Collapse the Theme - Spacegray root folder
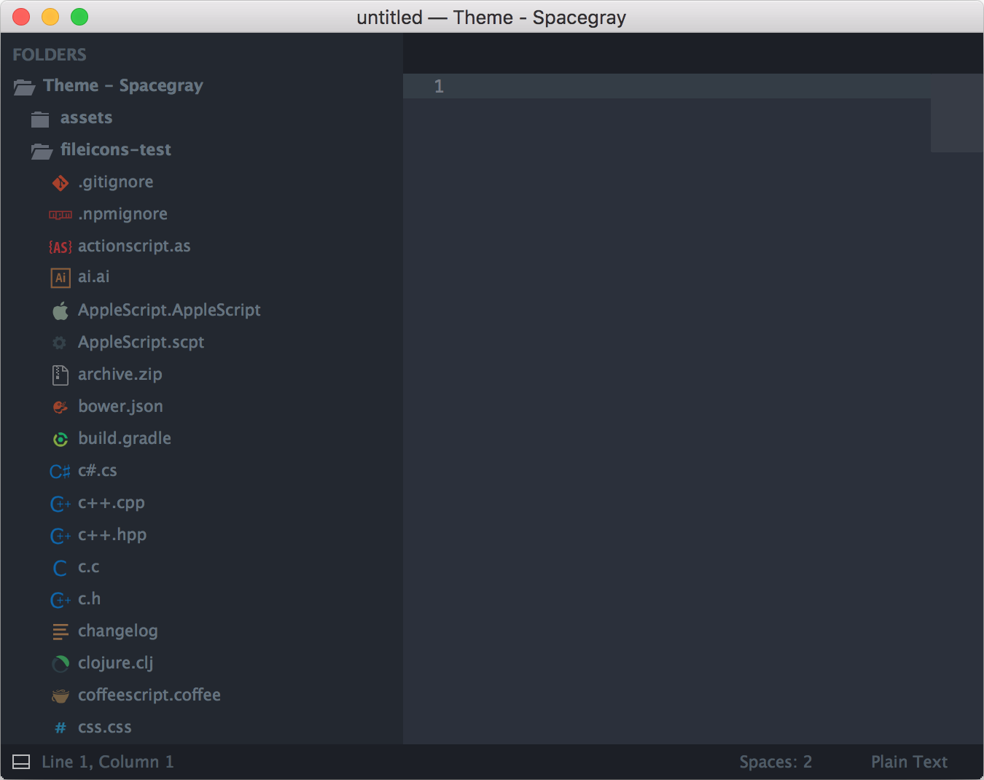The width and height of the screenshot is (984, 780). [x=24, y=87]
